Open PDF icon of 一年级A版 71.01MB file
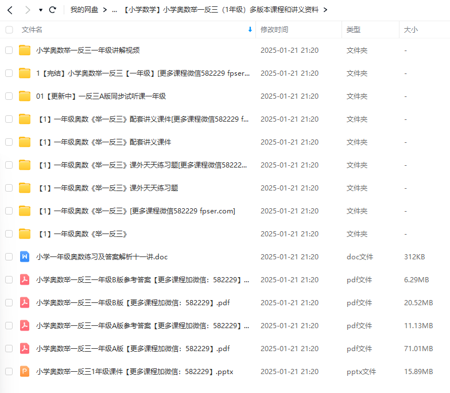The image size is (450, 393). tap(25, 349)
